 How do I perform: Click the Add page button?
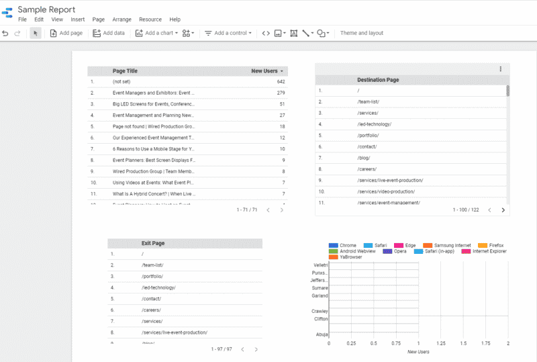click(66, 34)
